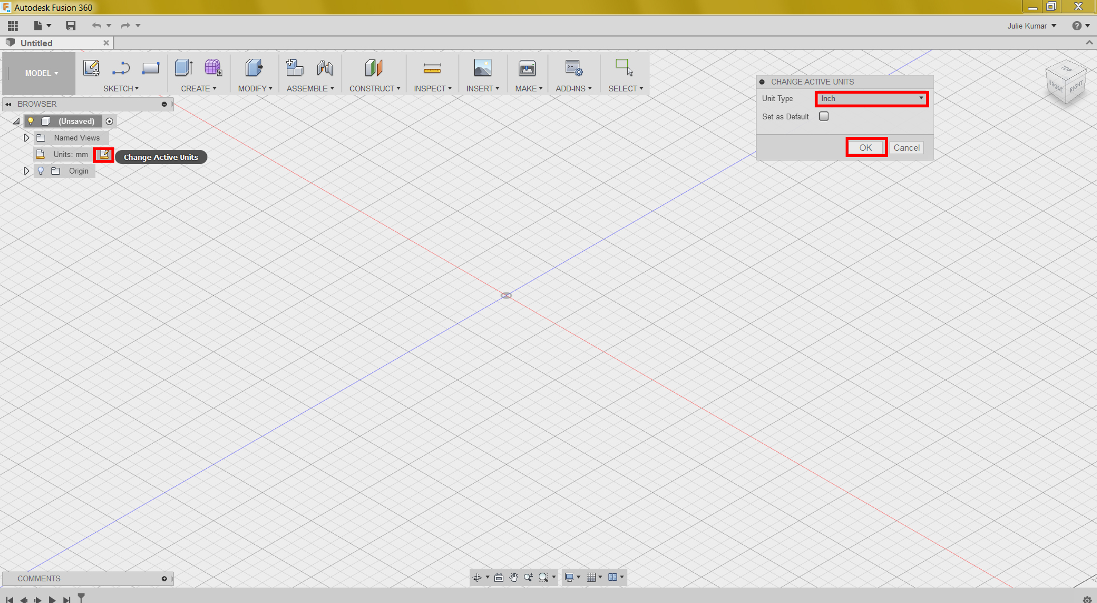
Task: Select the Joint assemble tool
Action: pyautogui.click(x=325, y=68)
